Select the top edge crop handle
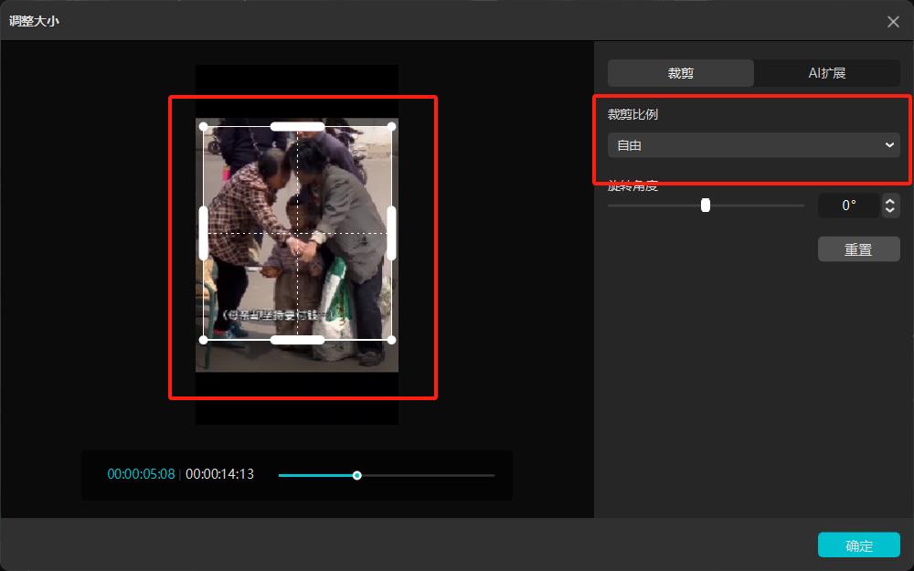 point(297,126)
